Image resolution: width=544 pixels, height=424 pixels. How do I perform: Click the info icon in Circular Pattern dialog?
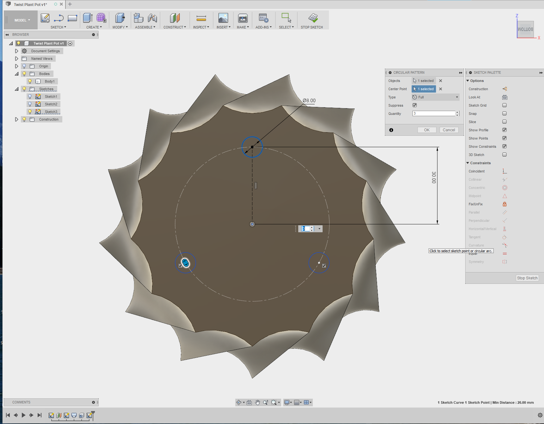391,130
